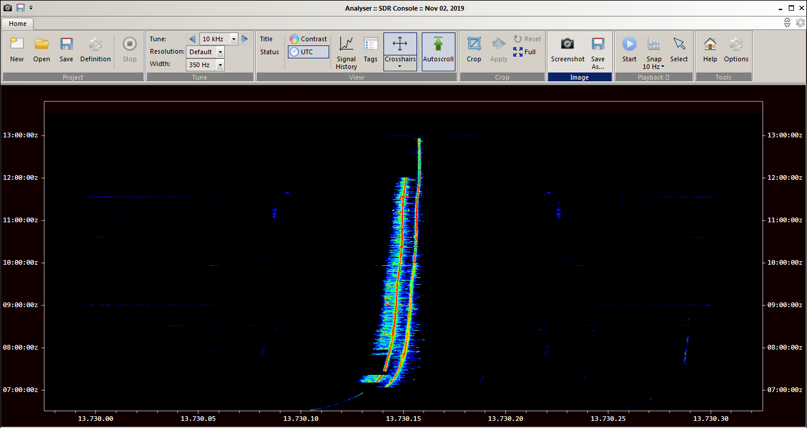Click the Full crop button
The image size is (807, 428).
pyautogui.click(x=524, y=52)
